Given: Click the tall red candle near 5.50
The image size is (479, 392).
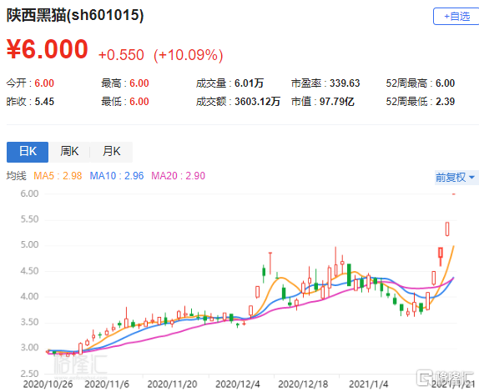Looking at the screenshot, I should coord(447,229).
